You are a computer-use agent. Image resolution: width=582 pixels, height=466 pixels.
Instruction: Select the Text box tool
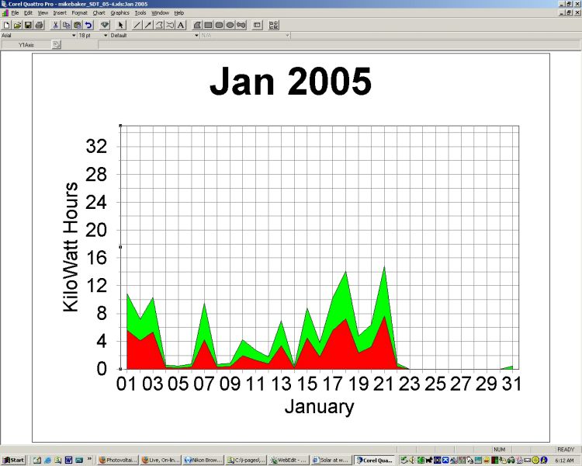click(181, 25)
